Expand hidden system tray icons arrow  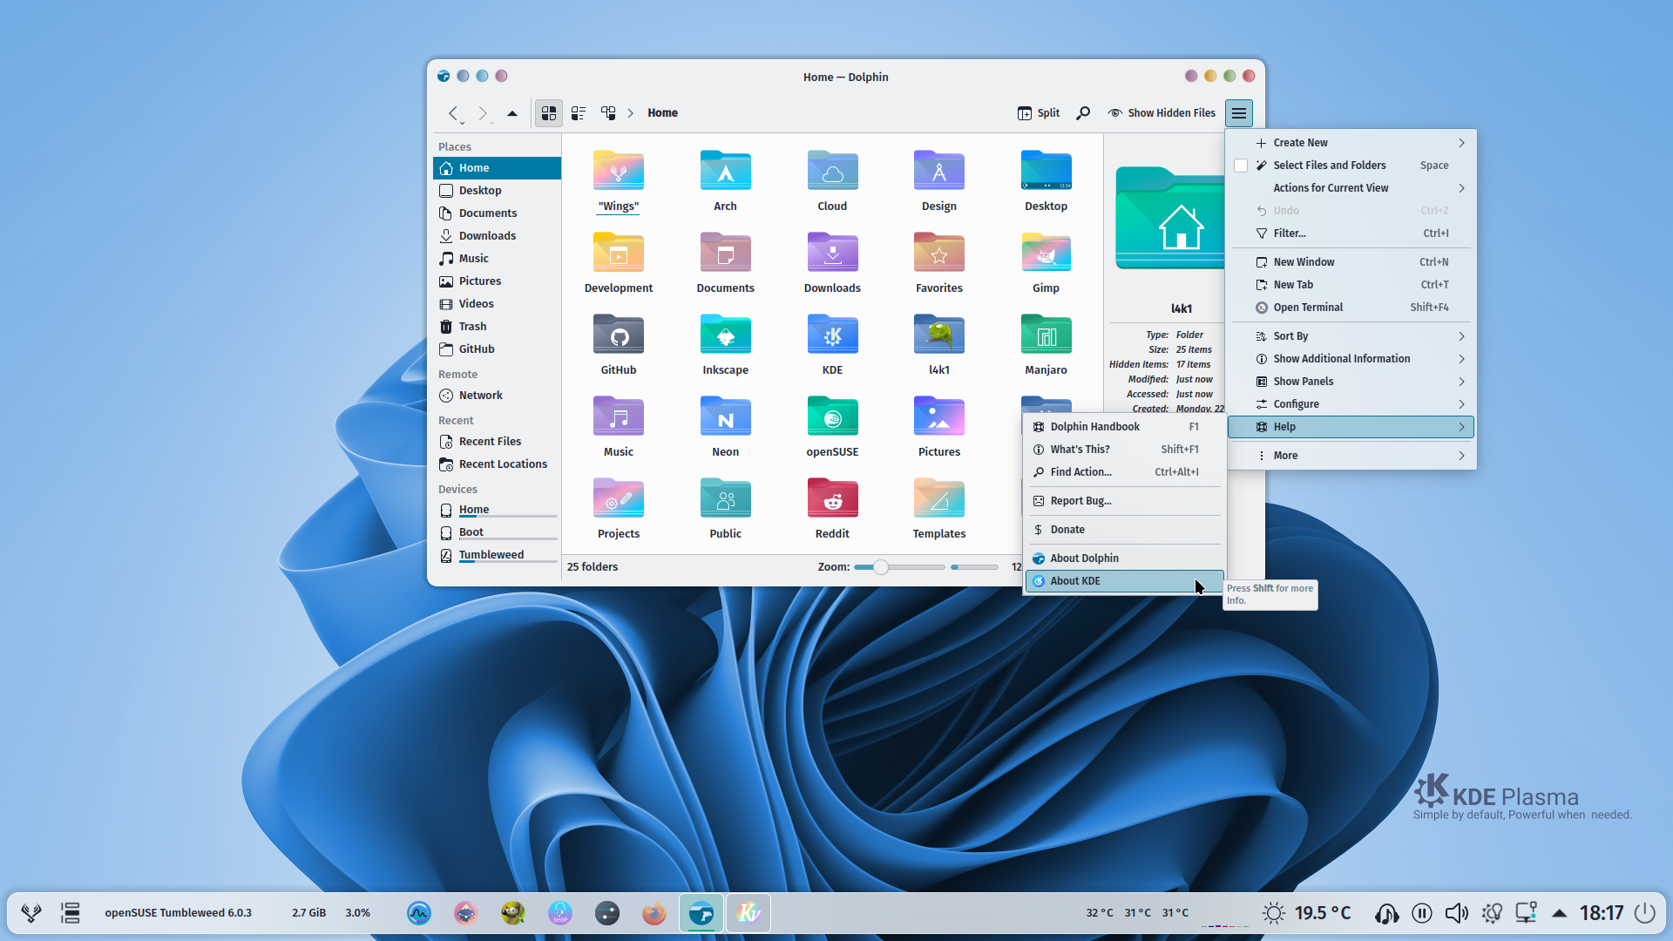pos(1560,913)
